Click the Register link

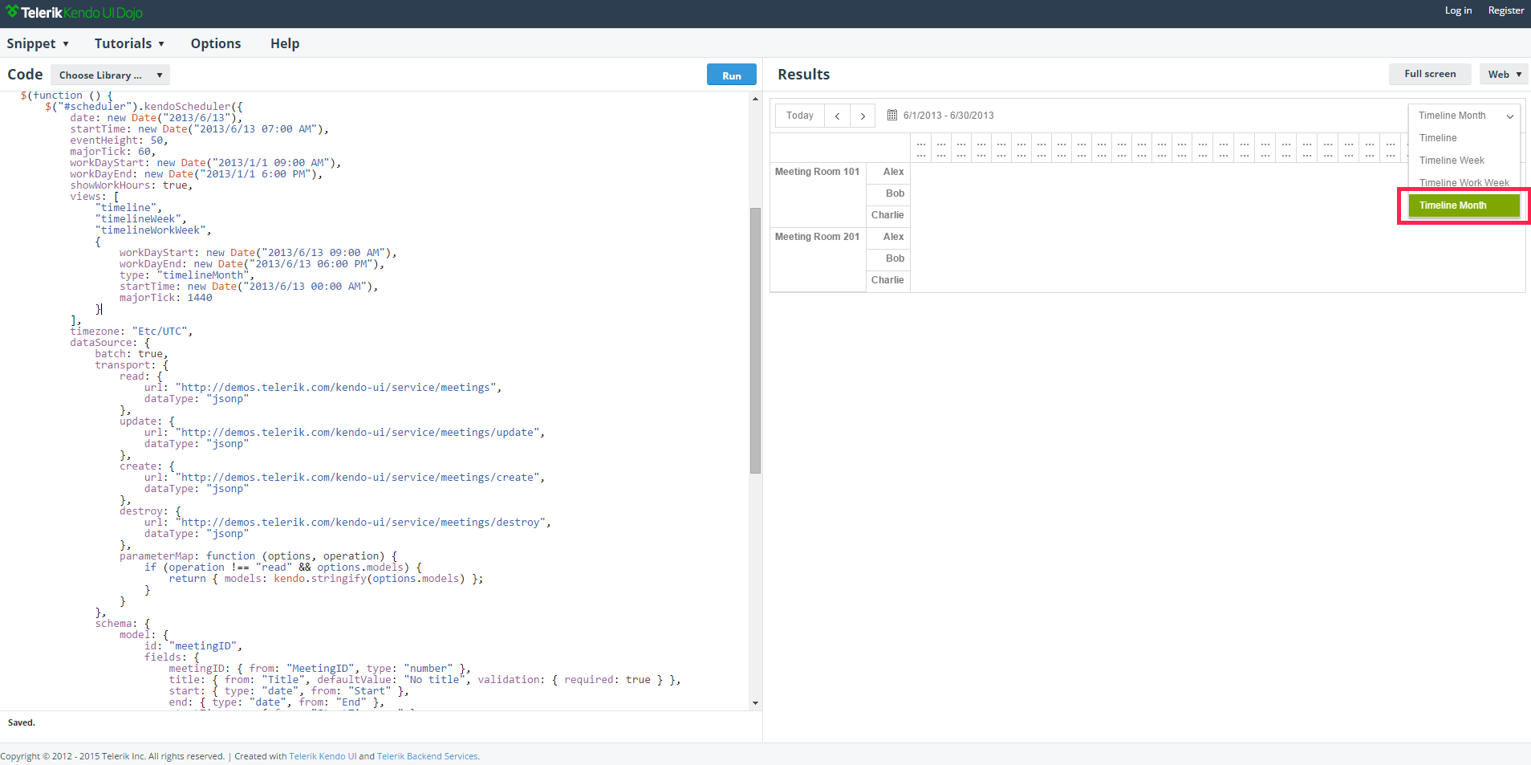point(1505,10)
